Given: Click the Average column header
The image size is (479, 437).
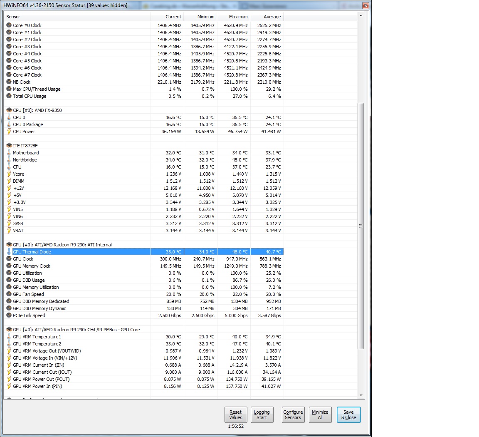Looking at the screenshot, I should 267,17.
